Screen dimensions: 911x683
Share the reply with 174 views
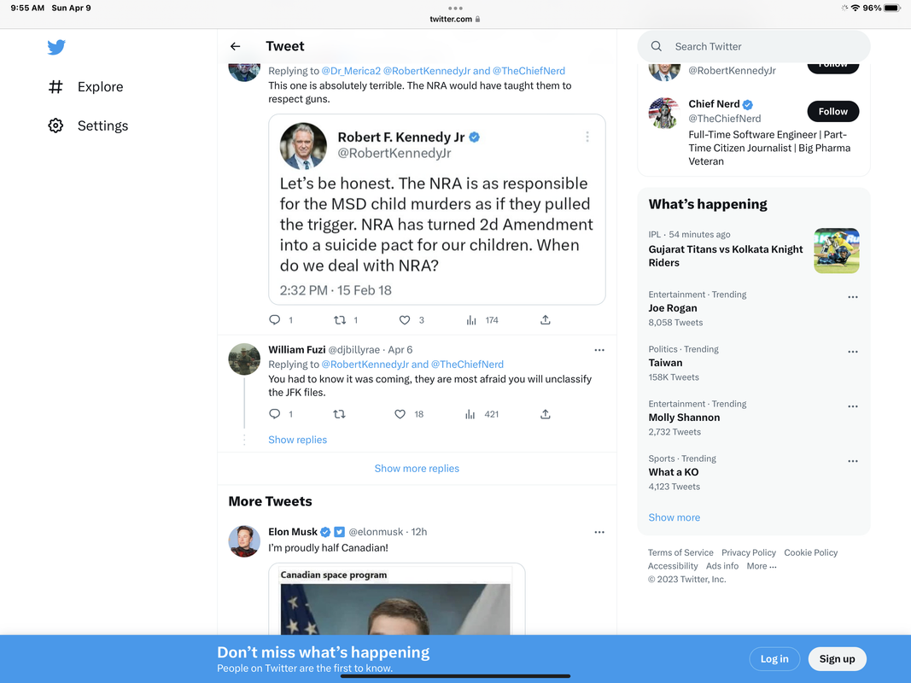point(545,320)
